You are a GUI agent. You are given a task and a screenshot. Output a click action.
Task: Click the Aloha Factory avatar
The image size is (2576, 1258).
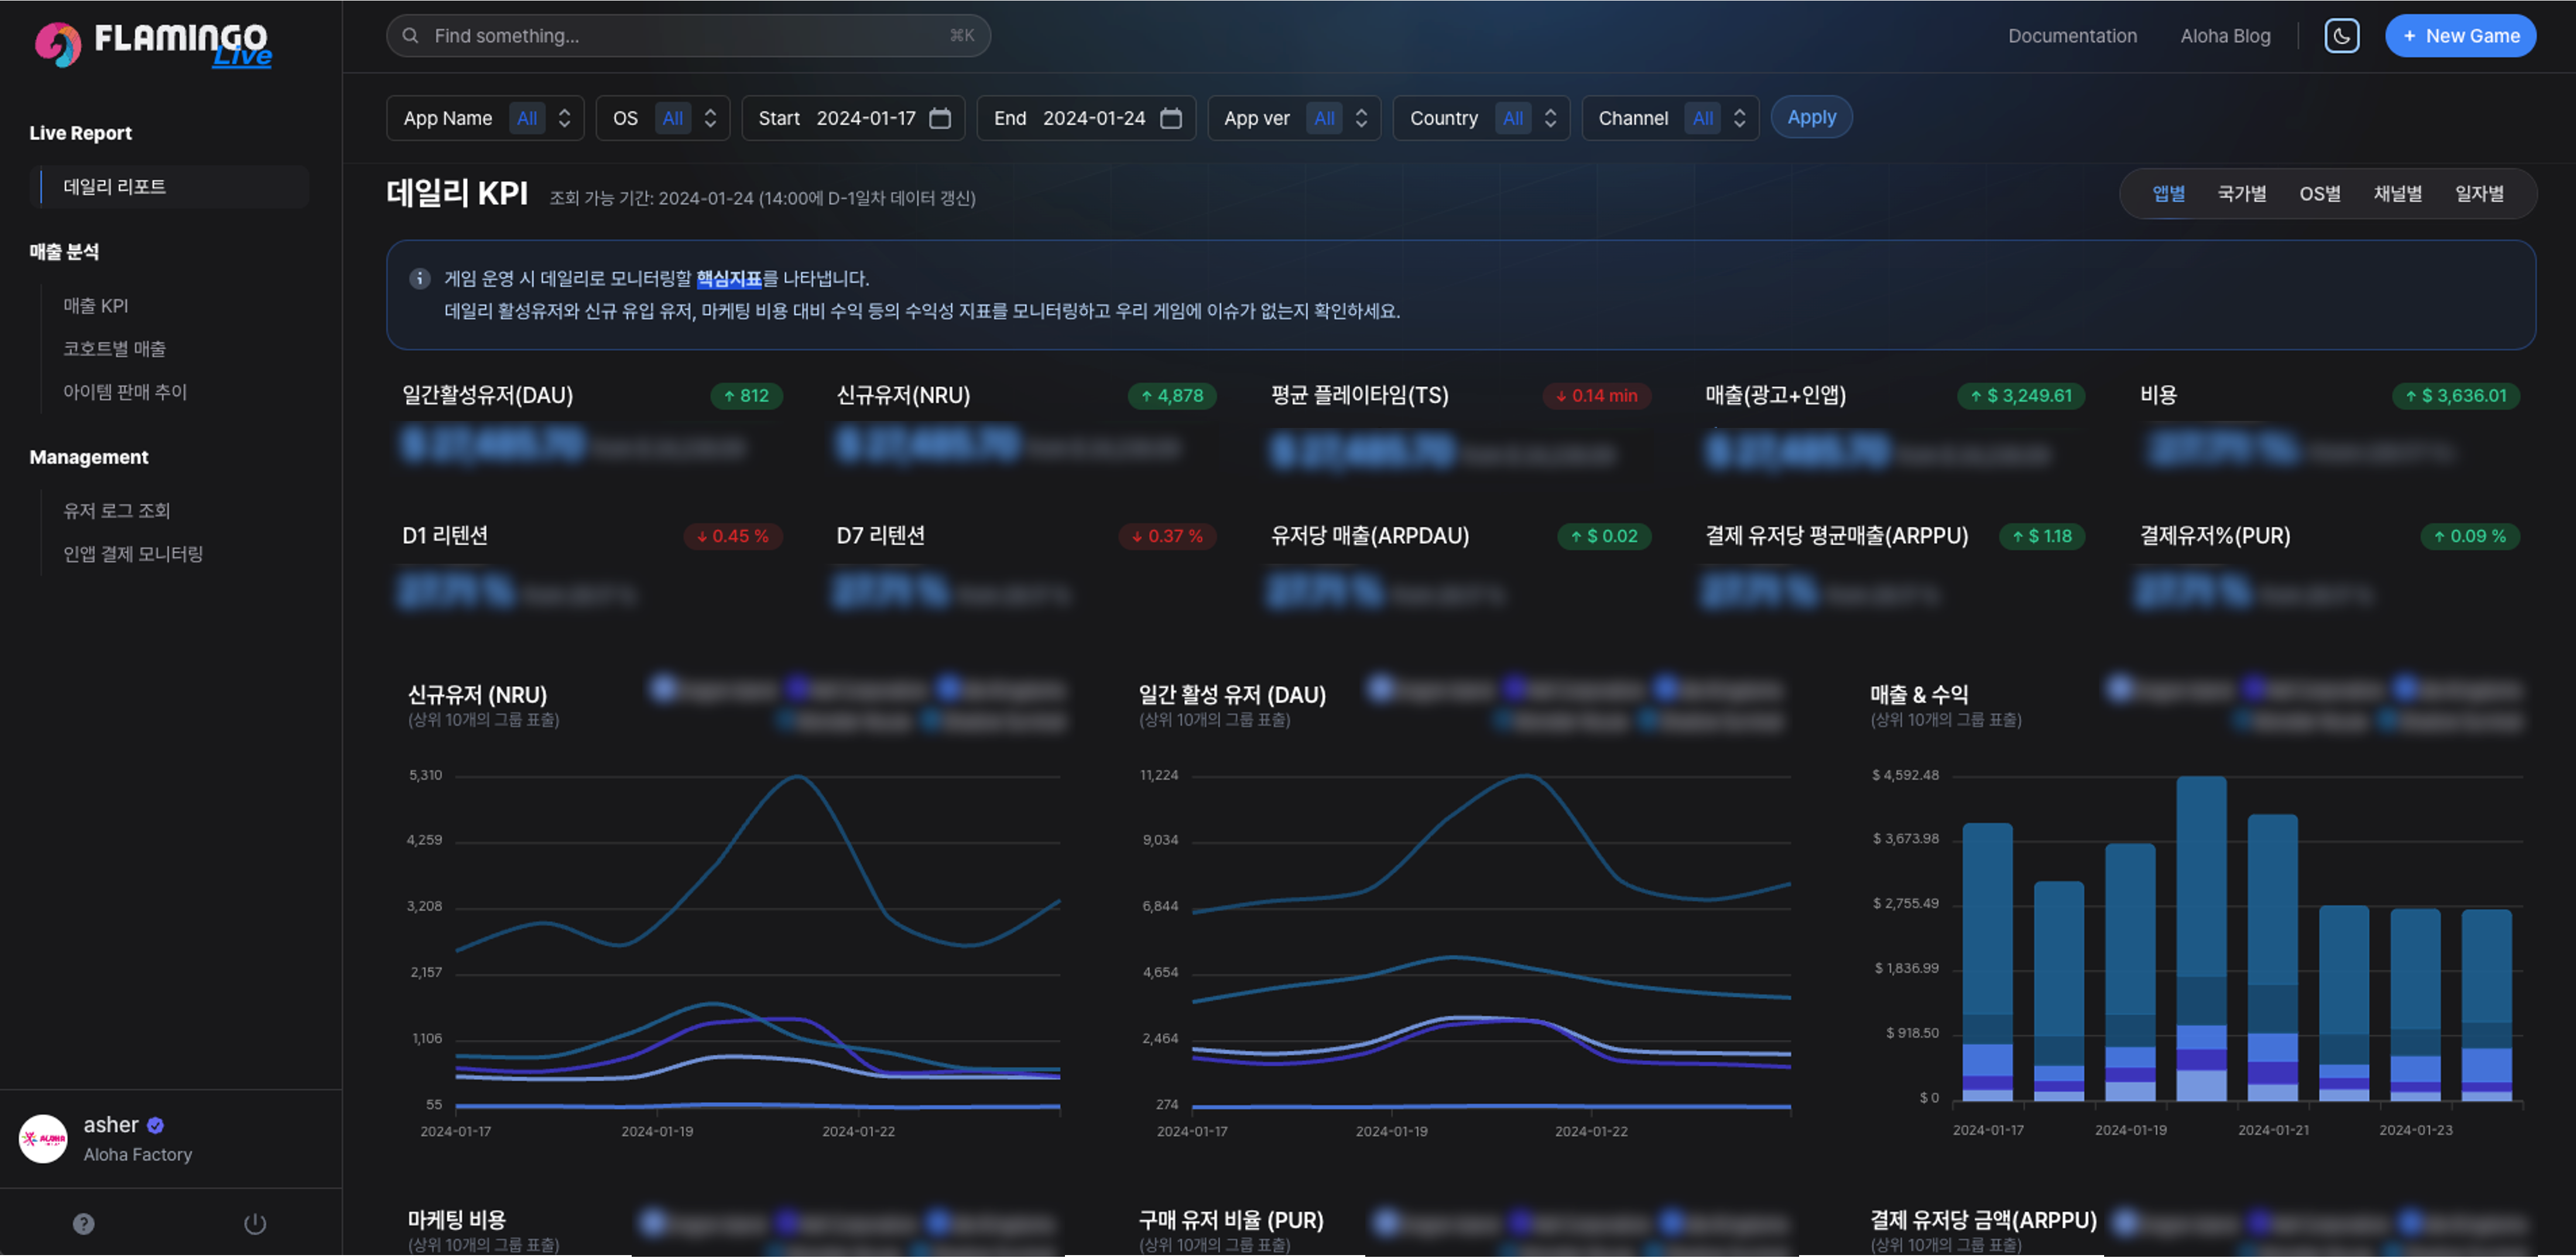(43, 1139)
